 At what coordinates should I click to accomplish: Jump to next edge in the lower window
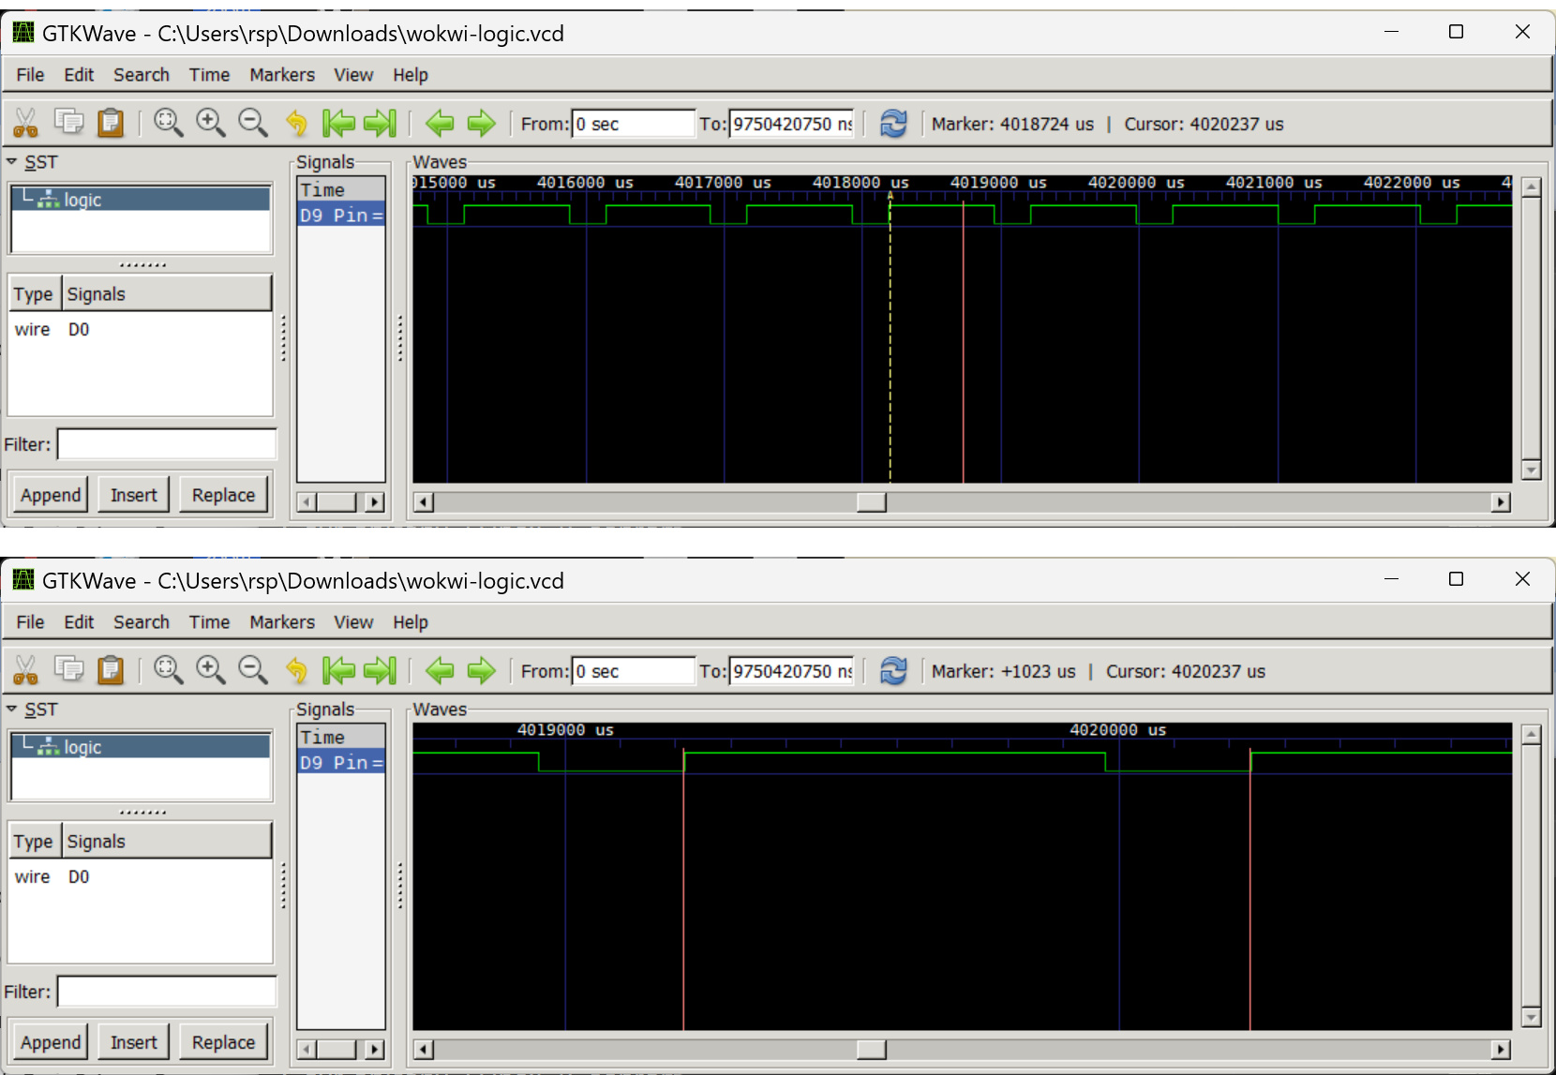481,670
